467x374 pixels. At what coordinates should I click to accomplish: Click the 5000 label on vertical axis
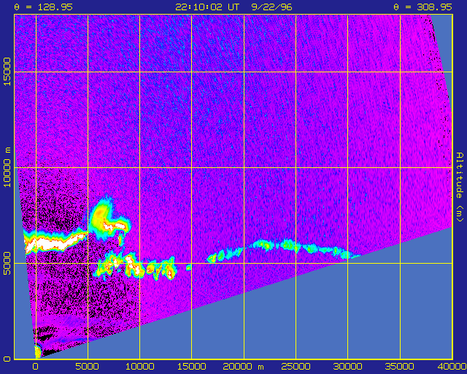coord(7,264)
